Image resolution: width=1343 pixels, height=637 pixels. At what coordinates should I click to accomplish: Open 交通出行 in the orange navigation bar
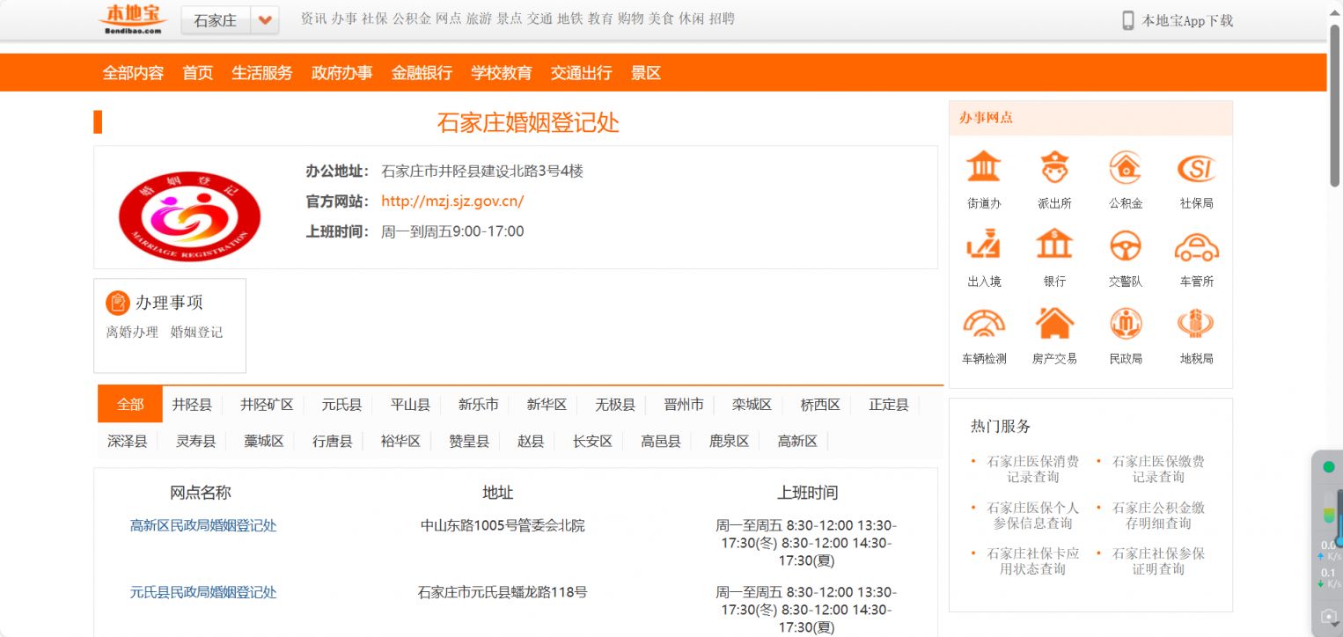pos(581,73)
